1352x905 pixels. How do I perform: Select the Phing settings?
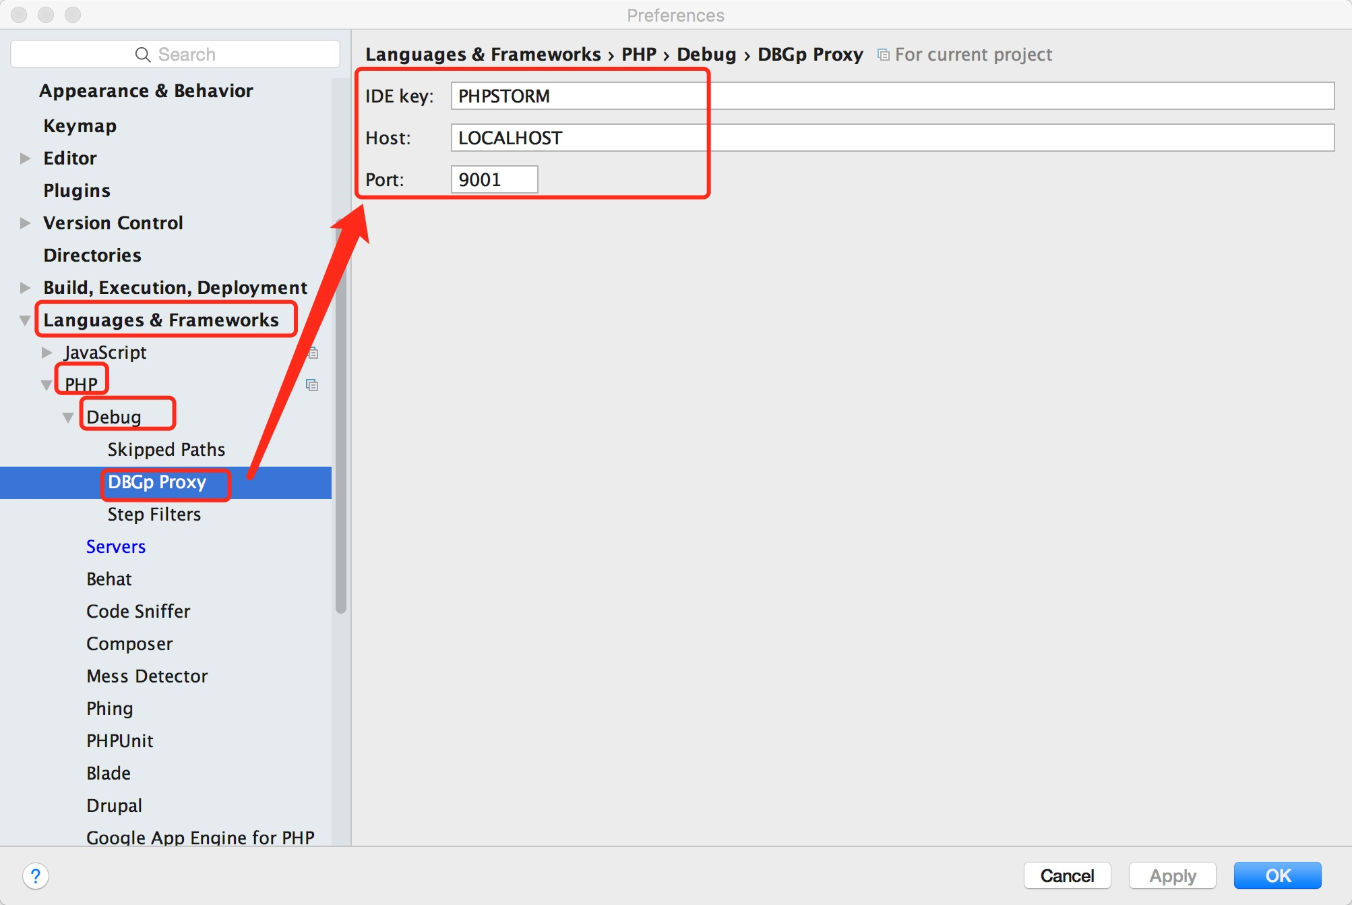click(110, 709)
